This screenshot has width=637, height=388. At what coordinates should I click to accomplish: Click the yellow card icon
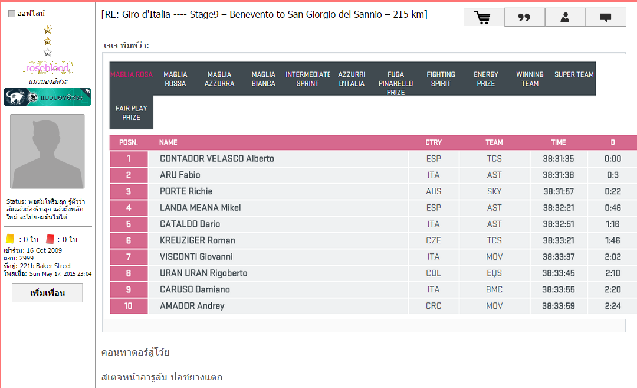tap(10, 239)
